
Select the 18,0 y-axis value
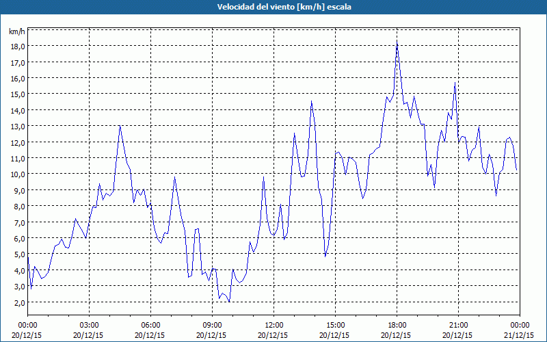(18, 47)
